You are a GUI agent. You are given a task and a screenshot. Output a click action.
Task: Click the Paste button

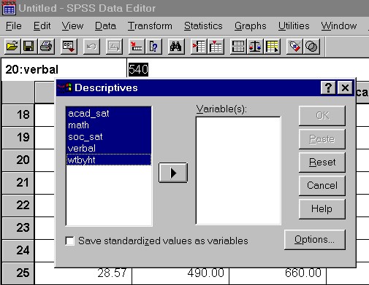point(322,139)
